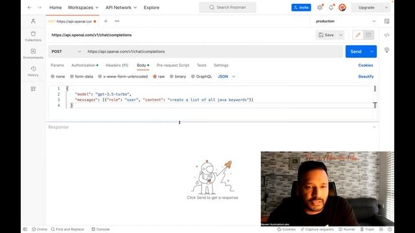Click in the Search Postman field
Screen dimensions: 415x233
point(228,7)
